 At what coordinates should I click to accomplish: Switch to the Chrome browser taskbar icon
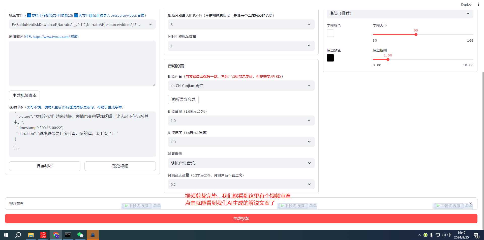point(56,235)
